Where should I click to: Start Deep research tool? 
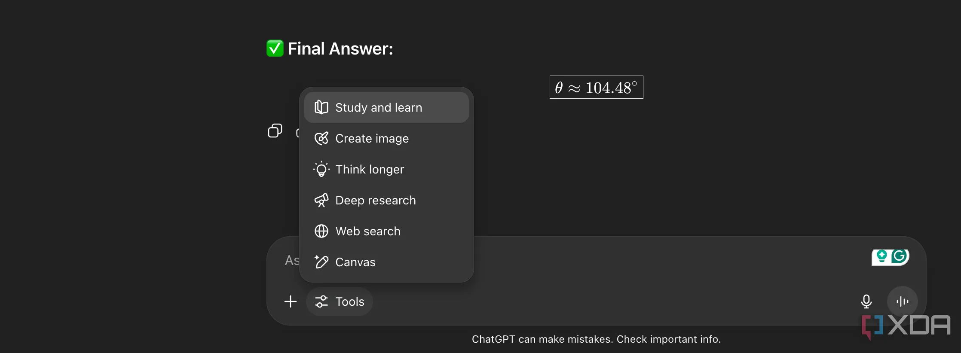coord(386,200)
